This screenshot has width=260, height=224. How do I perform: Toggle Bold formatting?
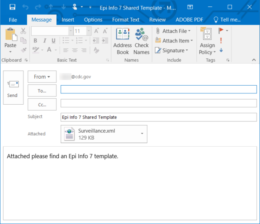click(35, 41)
